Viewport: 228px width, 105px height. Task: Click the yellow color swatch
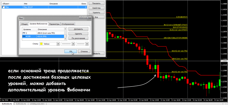click(x=41, y=44)
